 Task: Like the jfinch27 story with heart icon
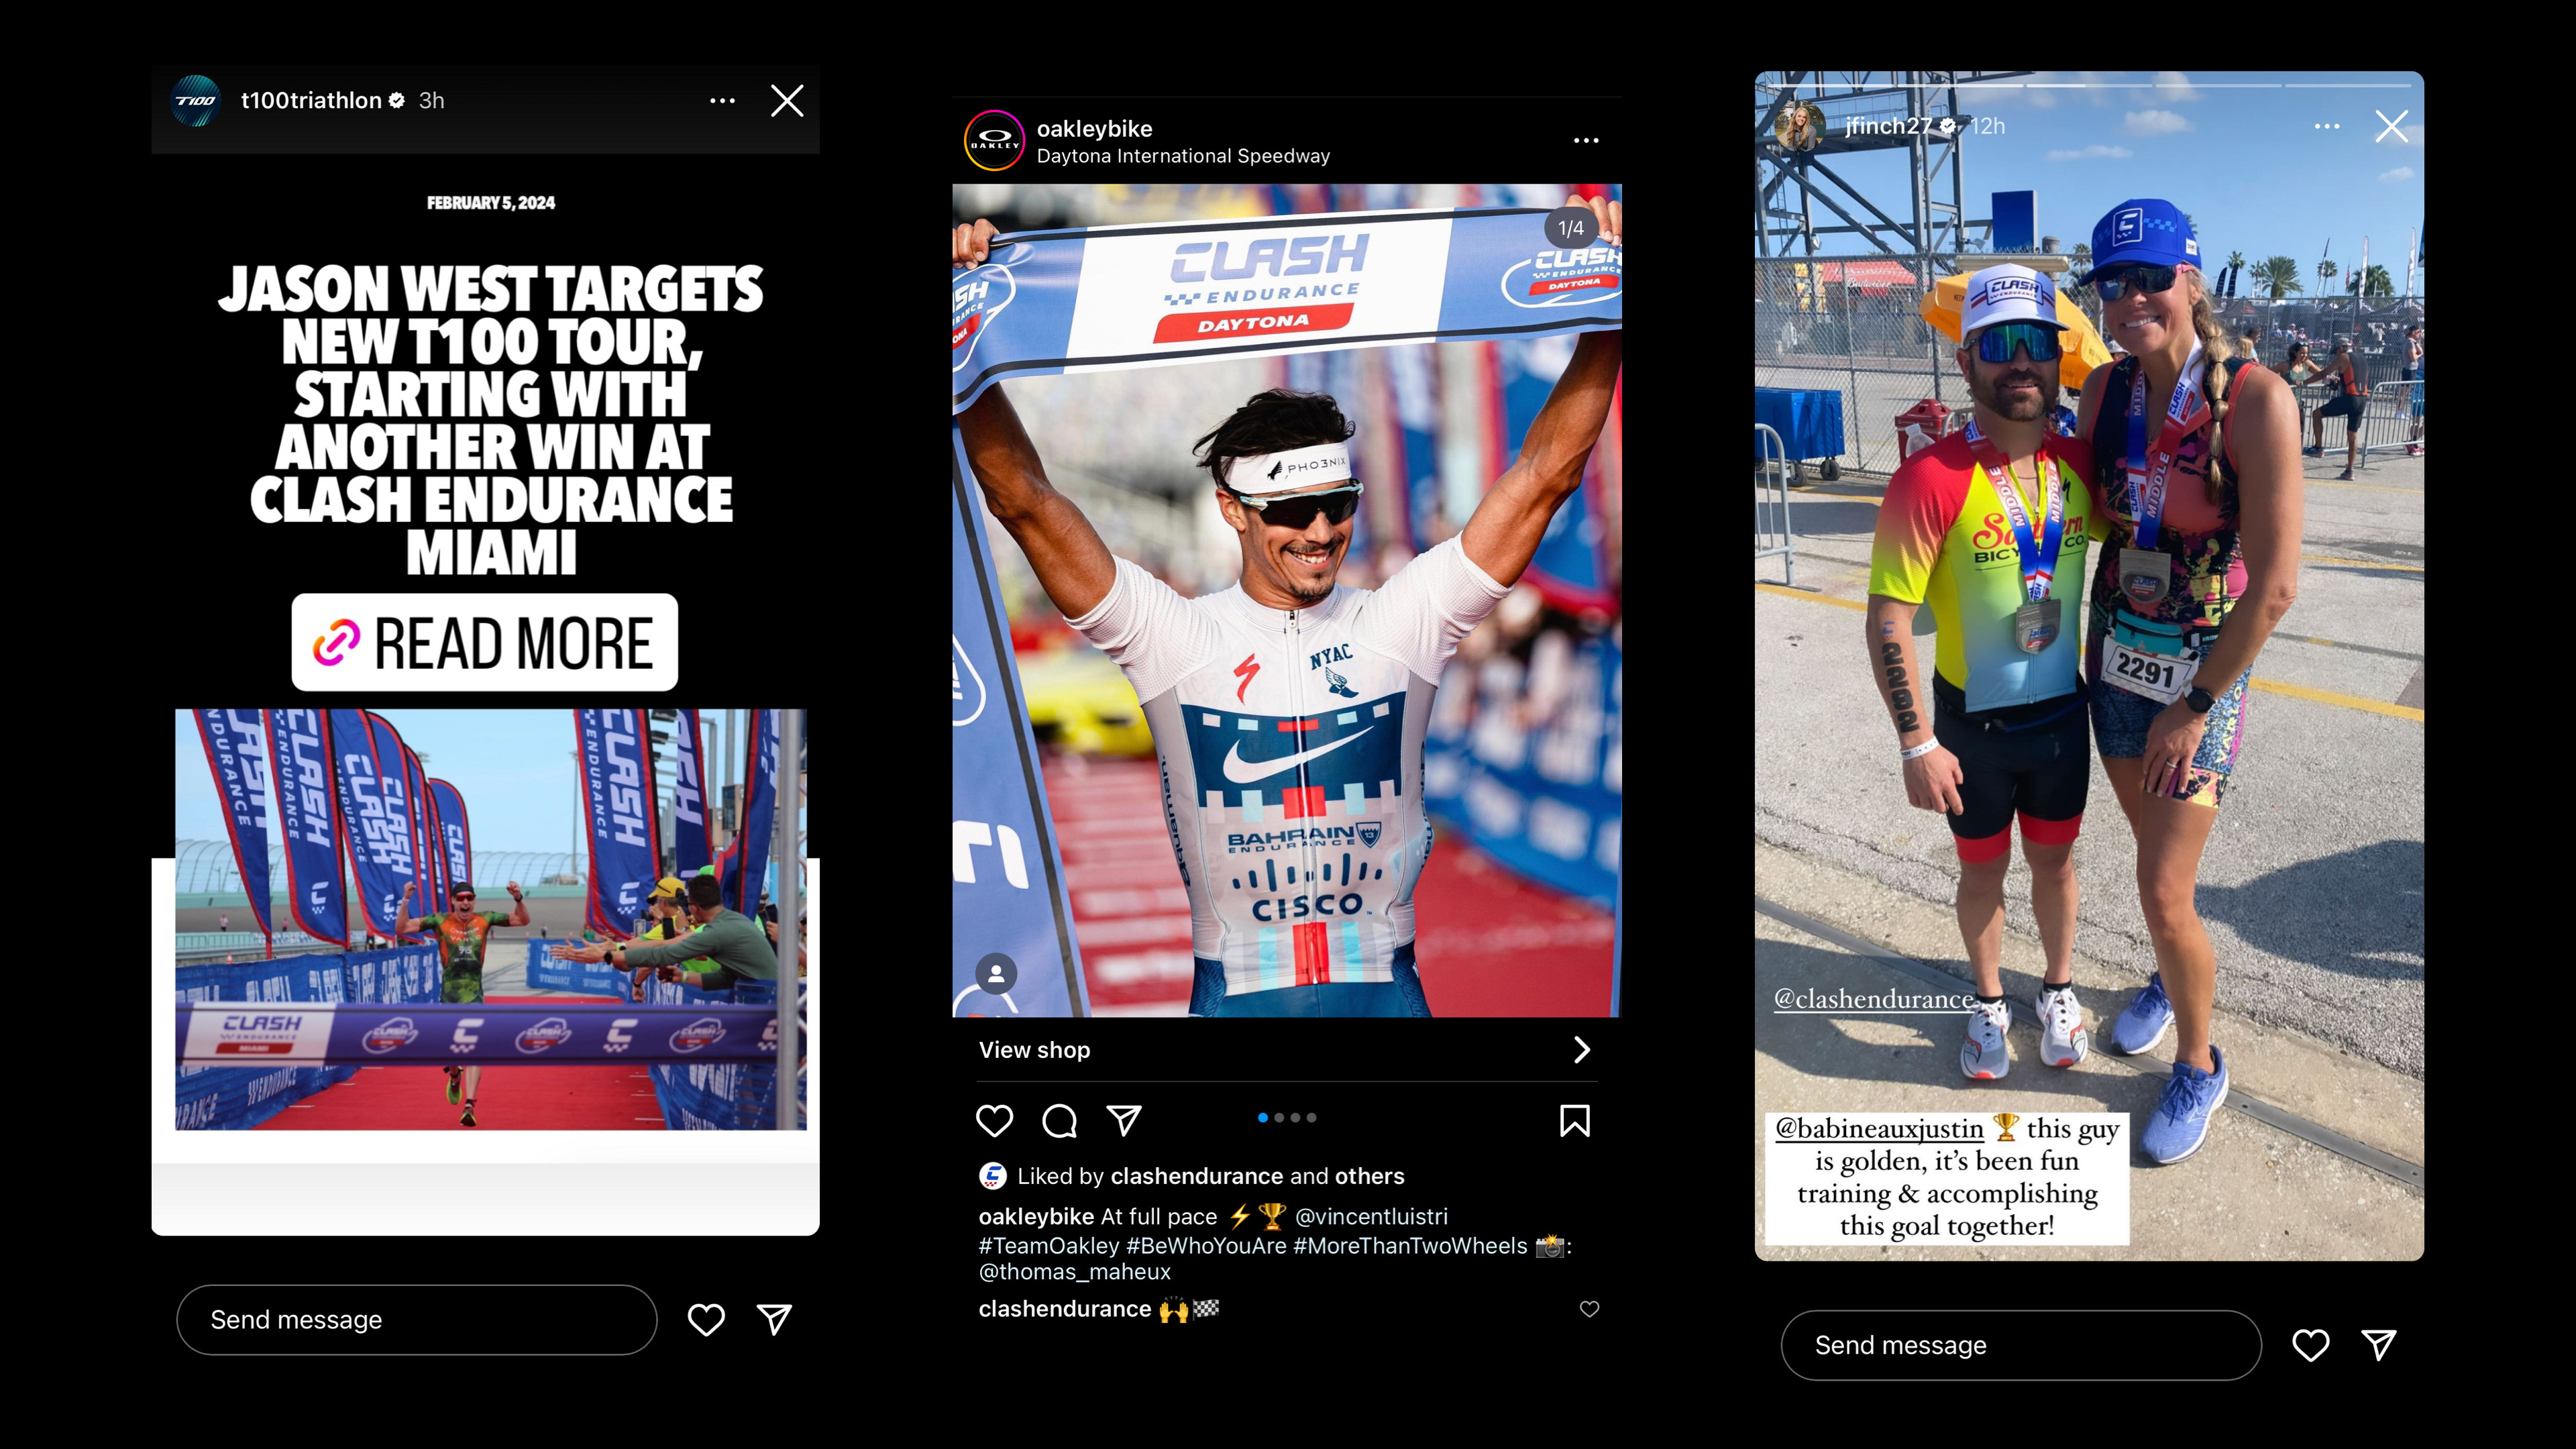click(x=2310, y=1345)
